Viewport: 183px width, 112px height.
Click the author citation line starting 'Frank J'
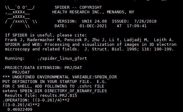click(89, 40)
